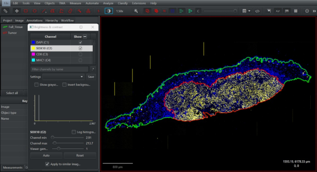Switch to the Project tab

(8, 20)
